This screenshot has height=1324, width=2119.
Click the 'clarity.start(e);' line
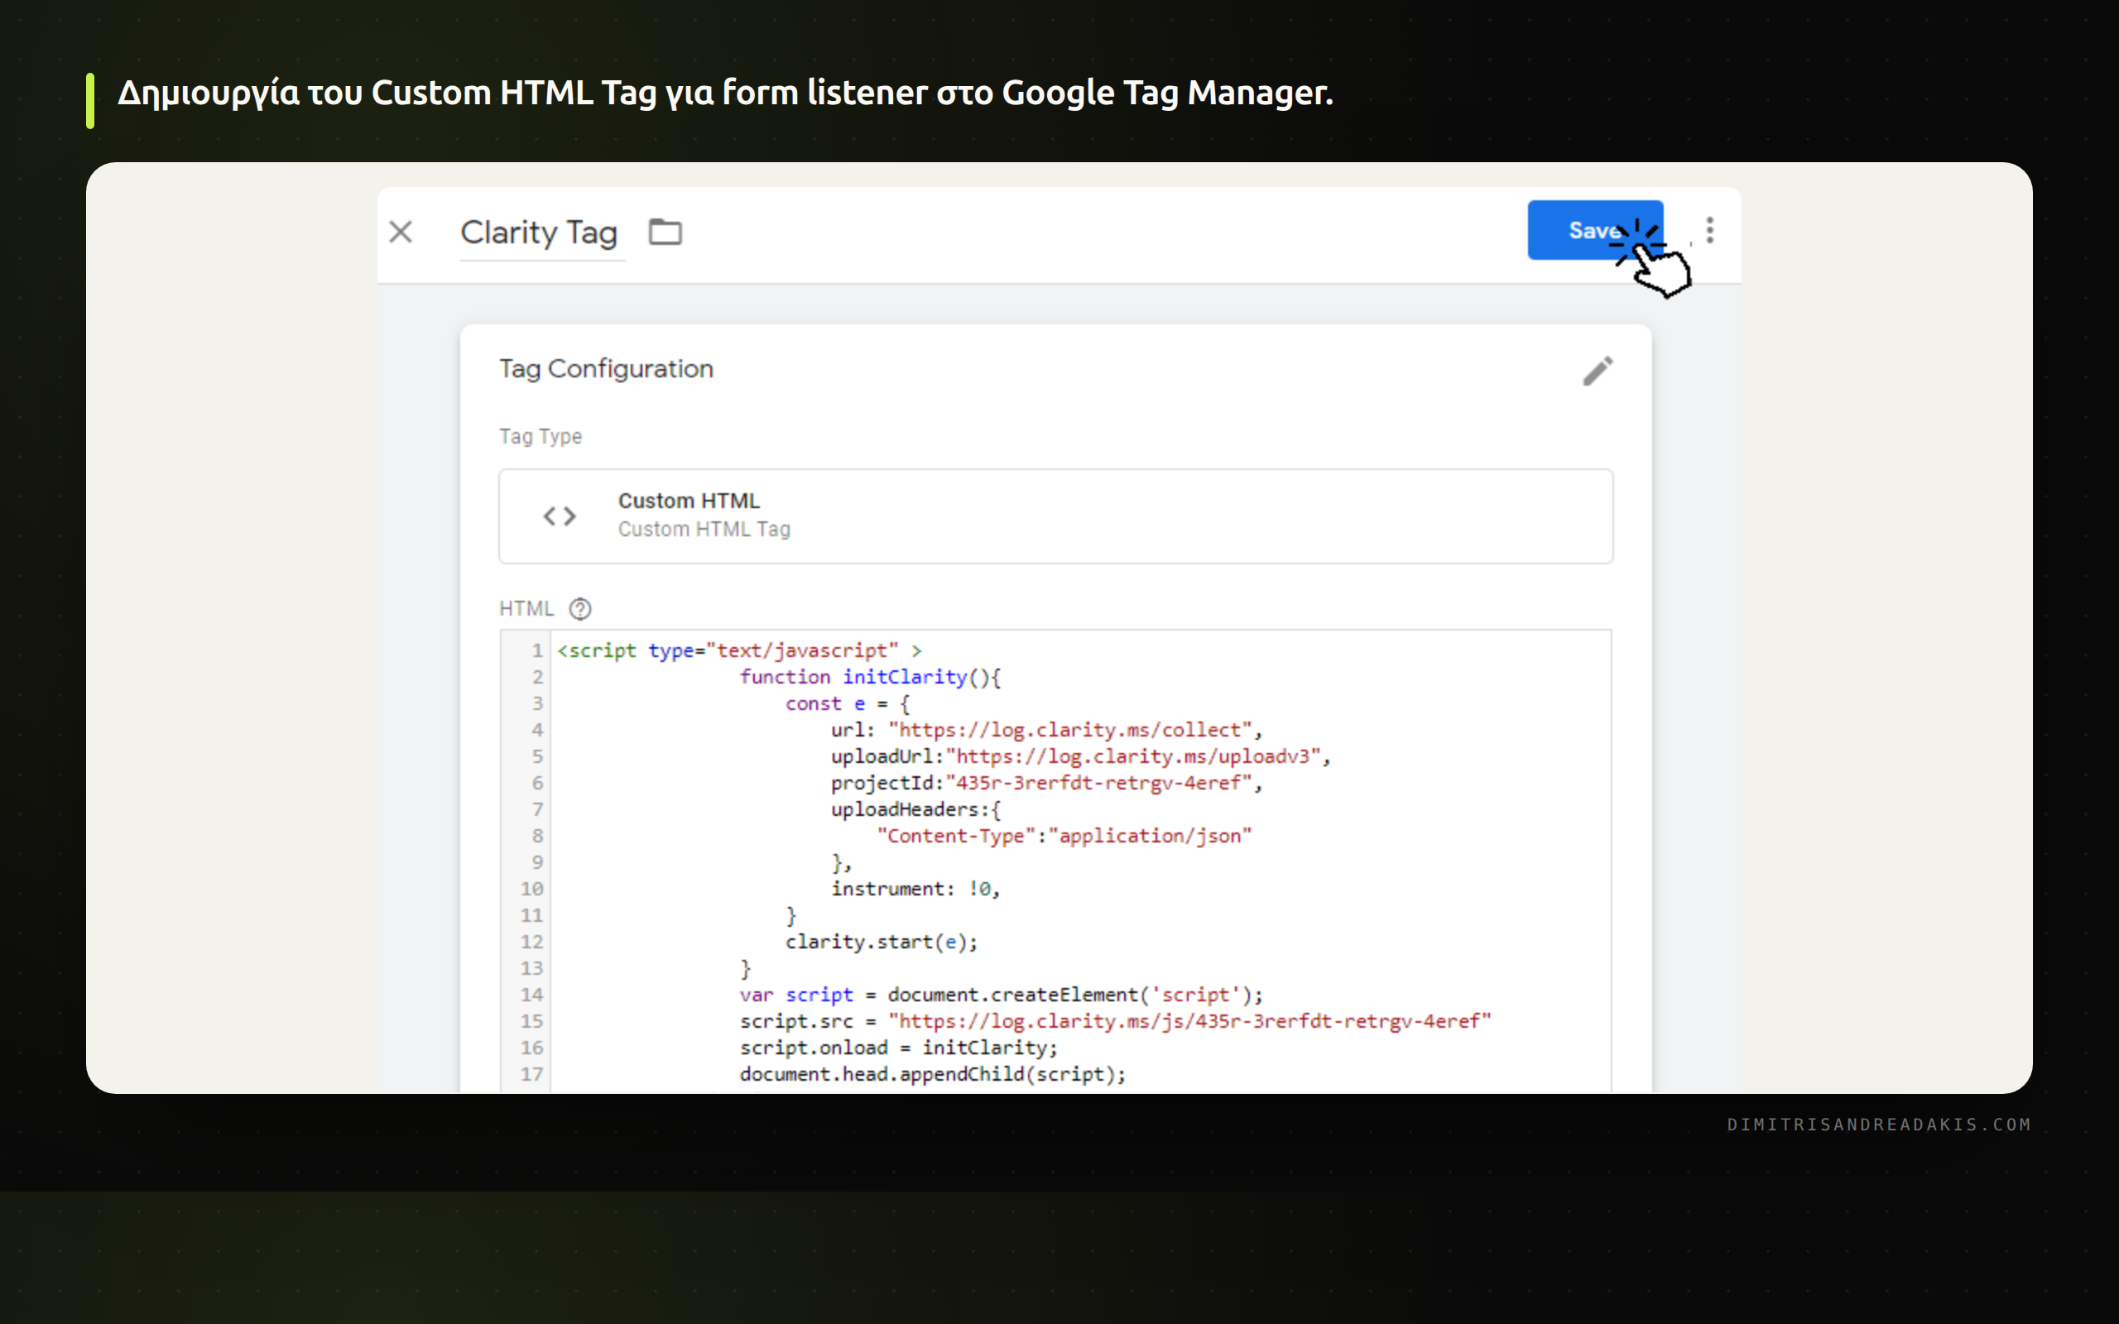(x=881, y=942)
